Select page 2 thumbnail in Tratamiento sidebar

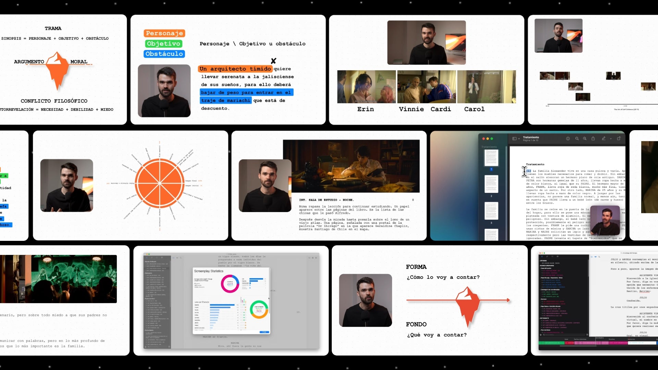coord(491,184)
